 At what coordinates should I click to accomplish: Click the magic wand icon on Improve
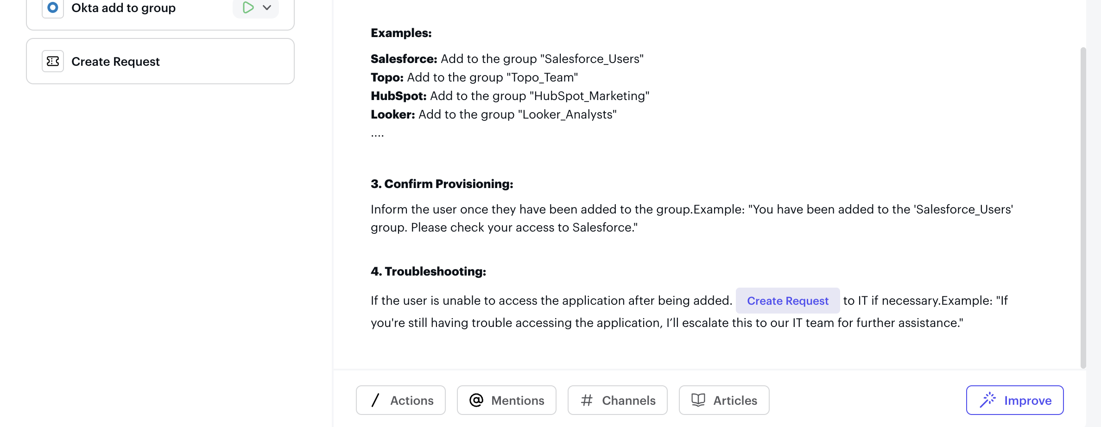(987, 400)
